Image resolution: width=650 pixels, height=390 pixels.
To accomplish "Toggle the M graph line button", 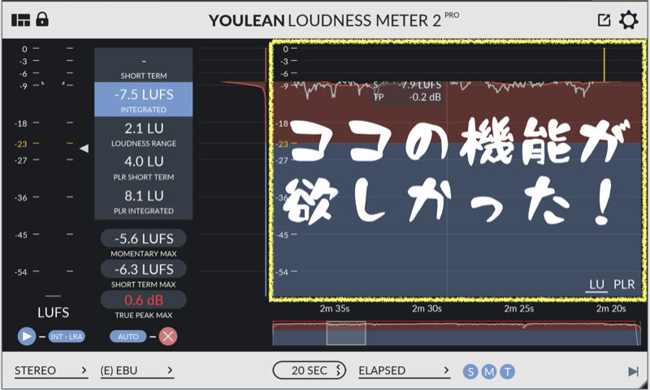I will click(x=489, y=372).
